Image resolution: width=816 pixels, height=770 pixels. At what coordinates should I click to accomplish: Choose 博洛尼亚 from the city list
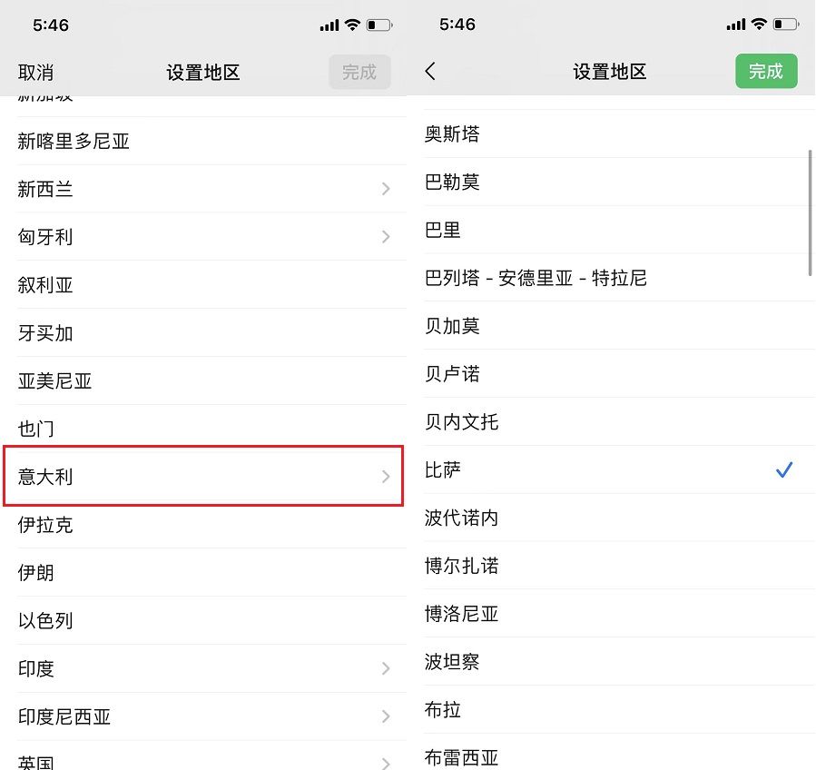462,614
